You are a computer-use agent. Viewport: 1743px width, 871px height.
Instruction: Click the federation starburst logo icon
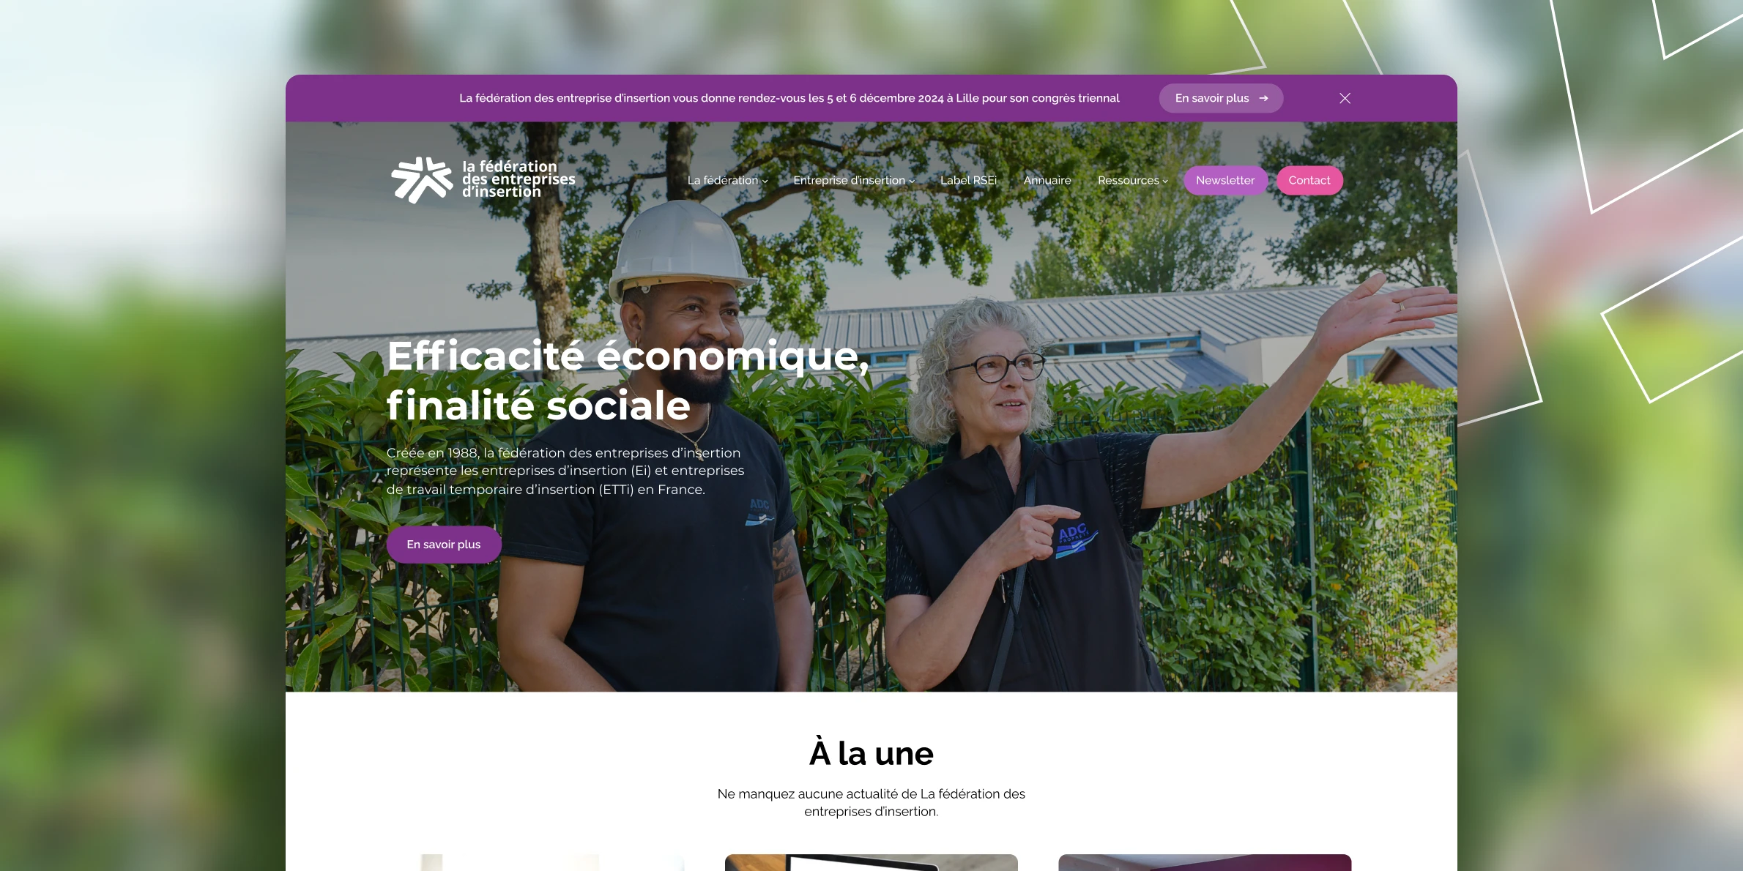coord(422,180)
